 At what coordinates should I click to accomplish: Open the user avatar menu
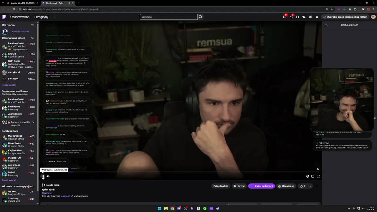[x=373, y=17]
